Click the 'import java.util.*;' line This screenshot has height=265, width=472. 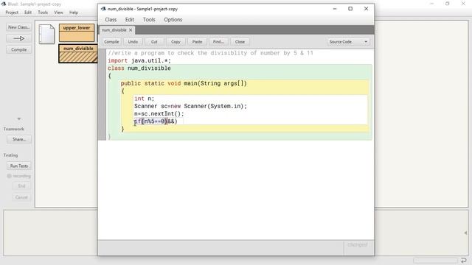139,60
